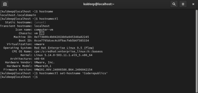Close the terminal window
This screenshot has width=198, height=93.
pos(193,4)
